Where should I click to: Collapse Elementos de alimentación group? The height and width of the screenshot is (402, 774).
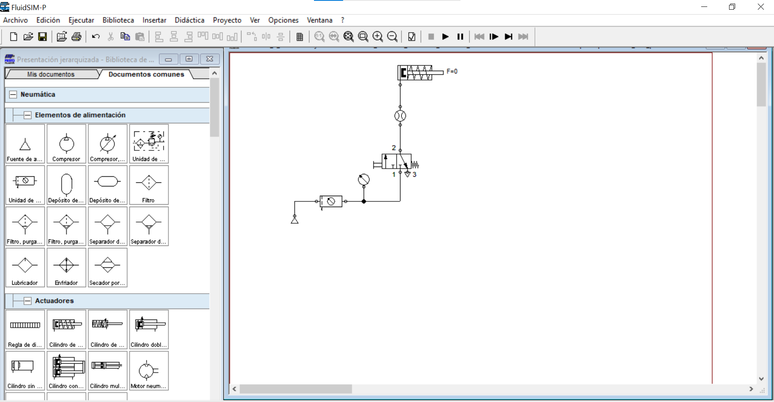coord(28,115)
